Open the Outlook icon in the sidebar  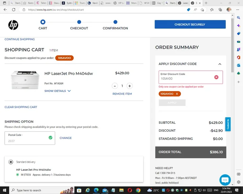click(x=239, y=65)
